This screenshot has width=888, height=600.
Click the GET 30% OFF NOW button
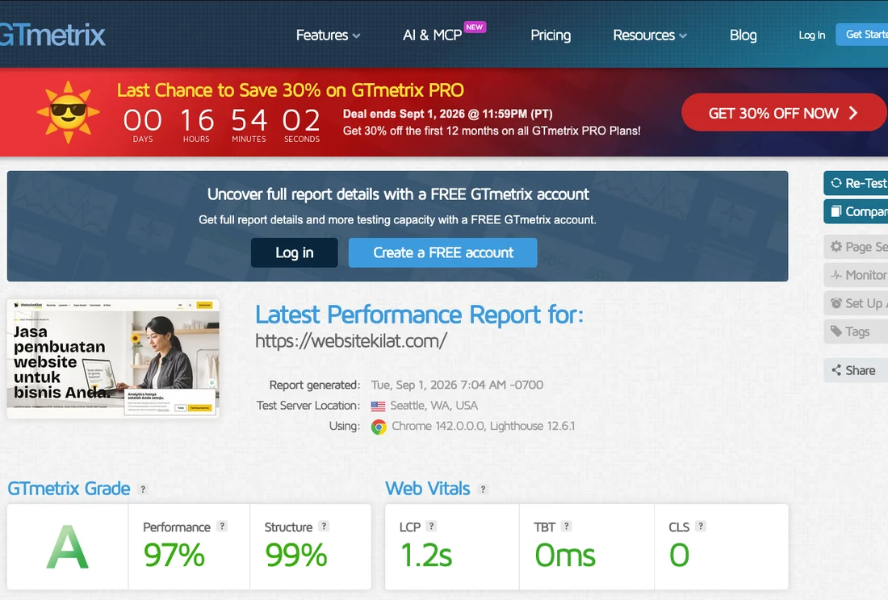point(784,113)
